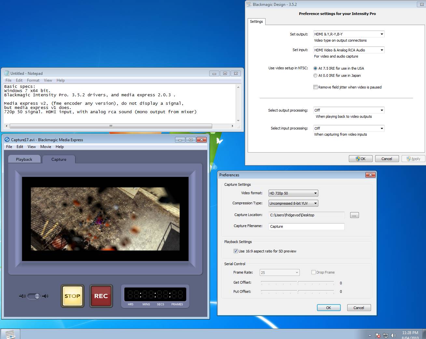
Task: Expand the Compression Type dropdown
Action: 293,203
